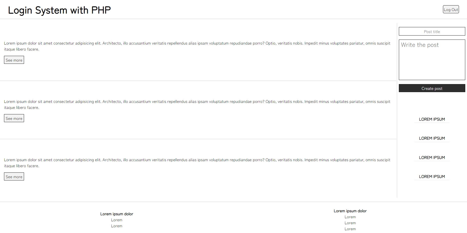Open the third LOREM IPSUM sidebar link

(x=432, y=158)
